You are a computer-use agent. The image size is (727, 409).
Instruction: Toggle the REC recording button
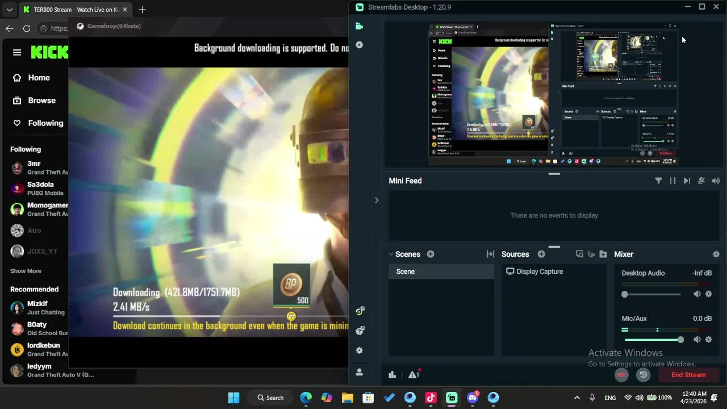(621, 374)
